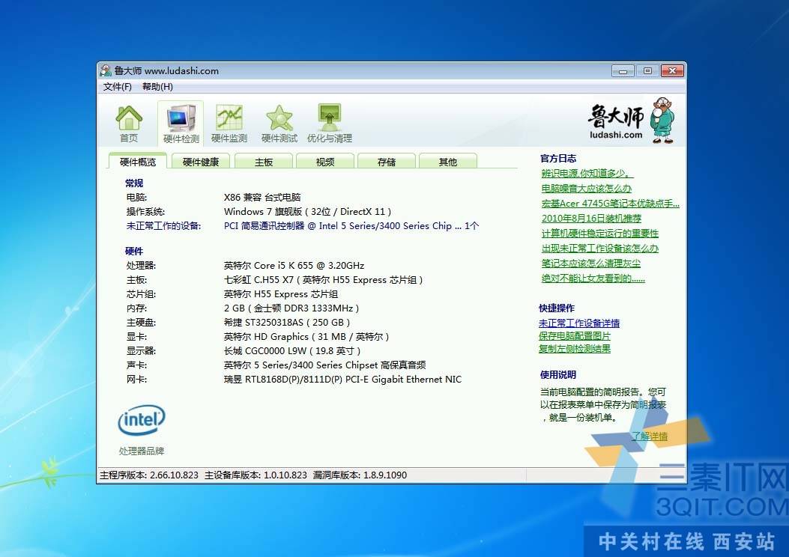Click the 漏洞库版本 1.8.9.1090 status text

click(x=360, y=475)
